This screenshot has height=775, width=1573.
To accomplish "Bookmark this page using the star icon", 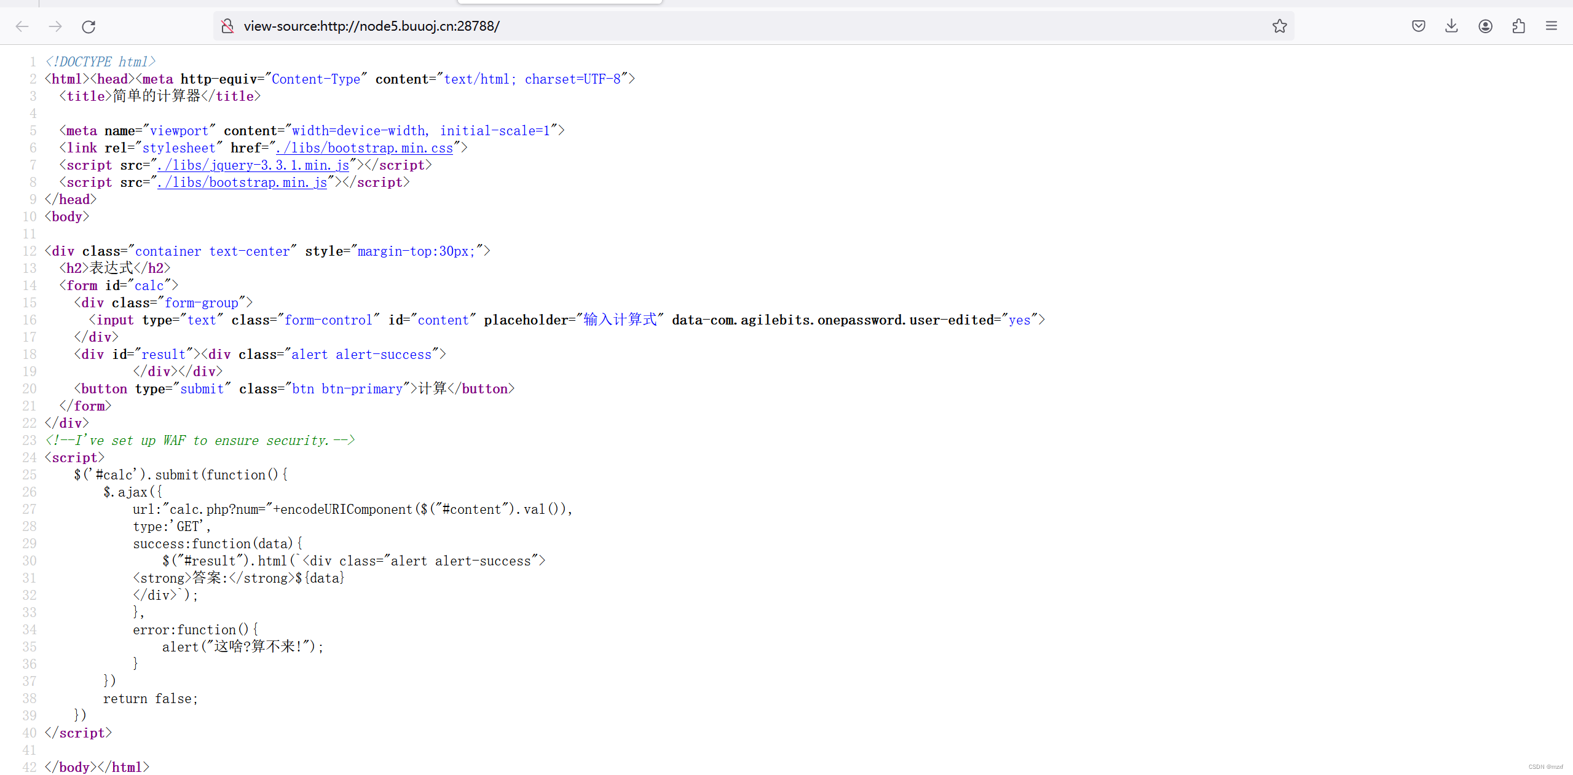I will pyautogui.click(x=1279, y=26).
